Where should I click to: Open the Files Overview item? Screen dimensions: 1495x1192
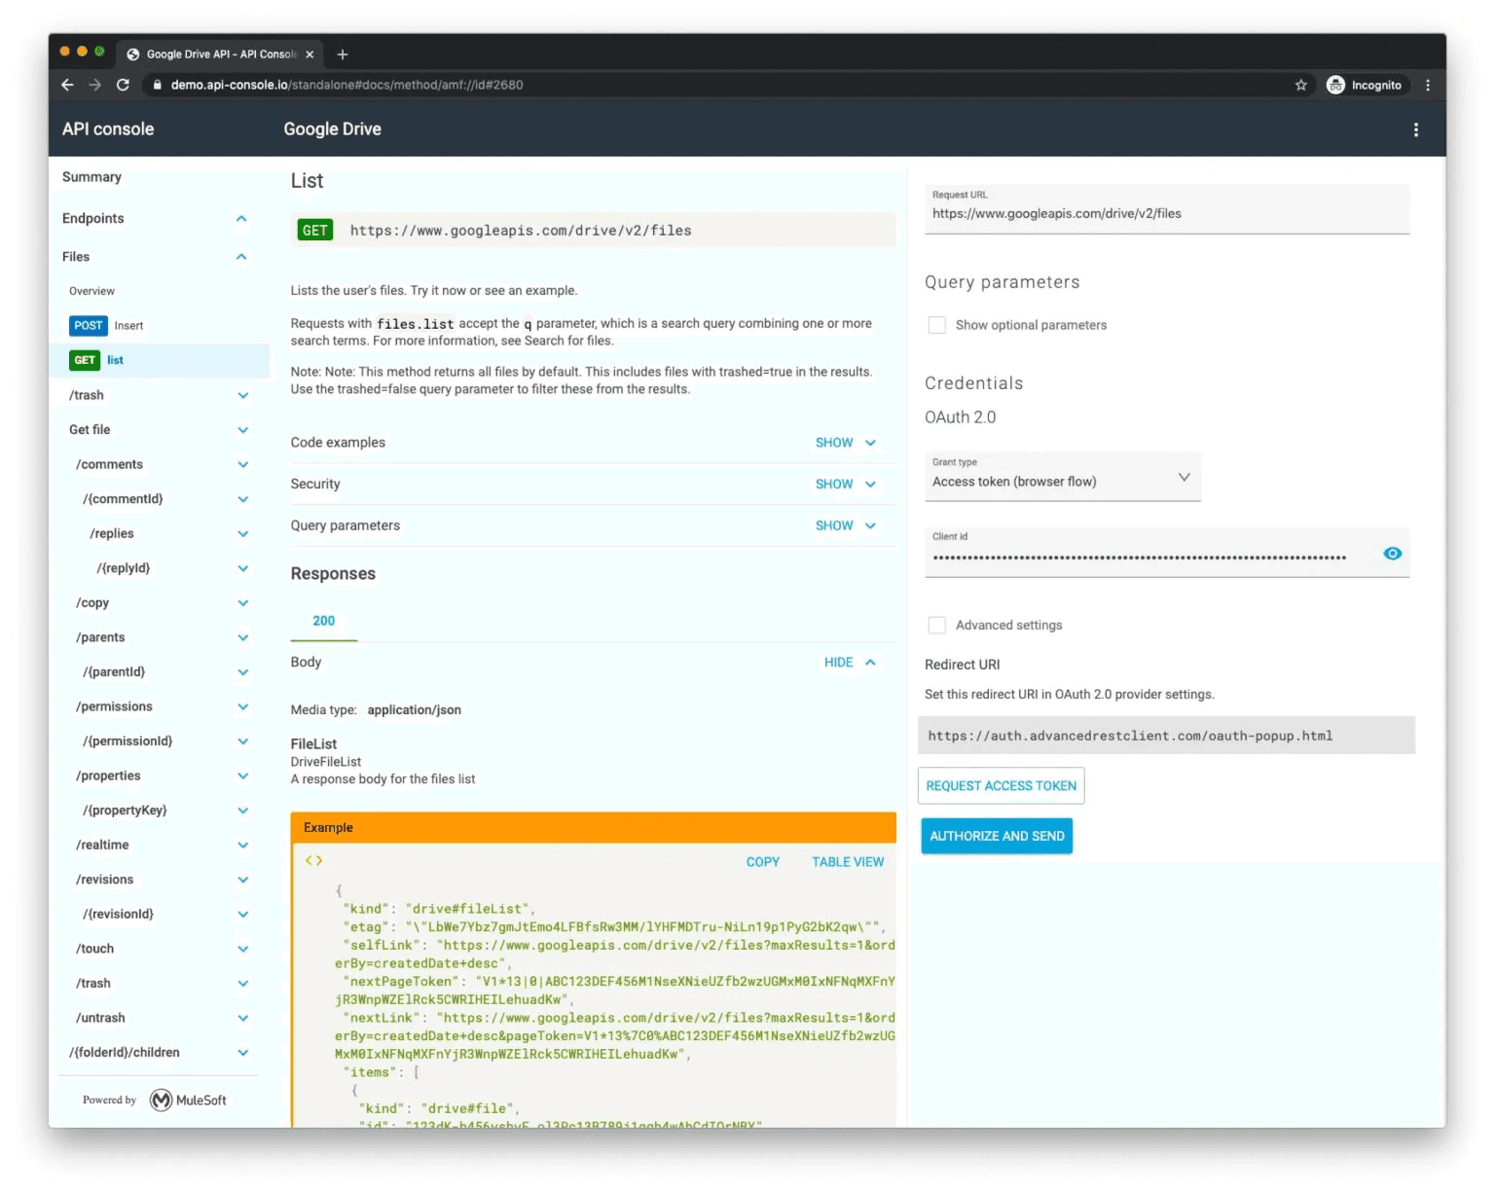91,291
